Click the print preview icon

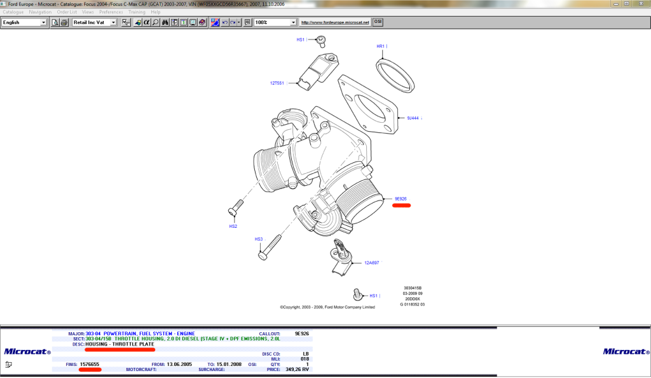(x=55, y=22)
